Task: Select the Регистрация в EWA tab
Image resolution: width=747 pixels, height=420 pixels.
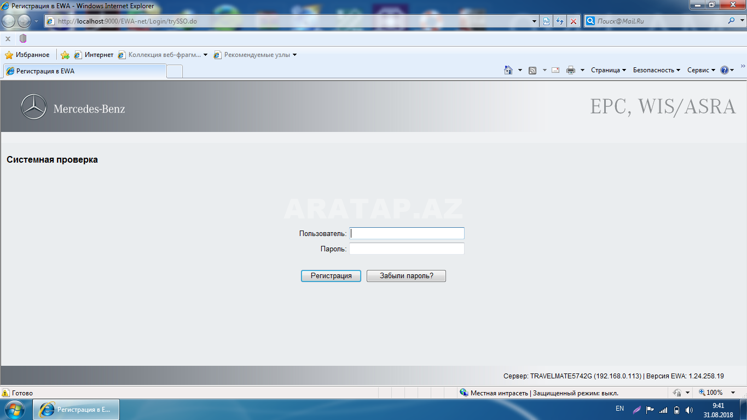Action: [85, 71]
